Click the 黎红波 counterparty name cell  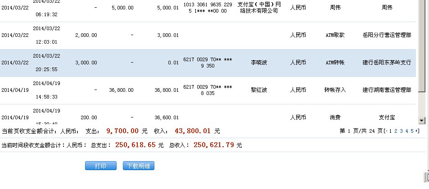259,90
